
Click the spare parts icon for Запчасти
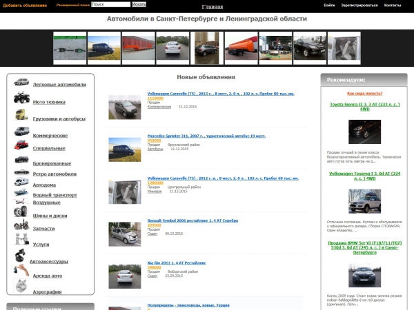click(x=21, y=225)
